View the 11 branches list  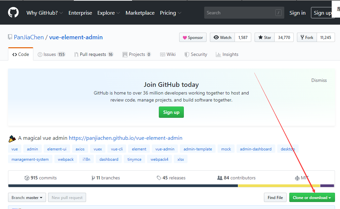[105, 178]
